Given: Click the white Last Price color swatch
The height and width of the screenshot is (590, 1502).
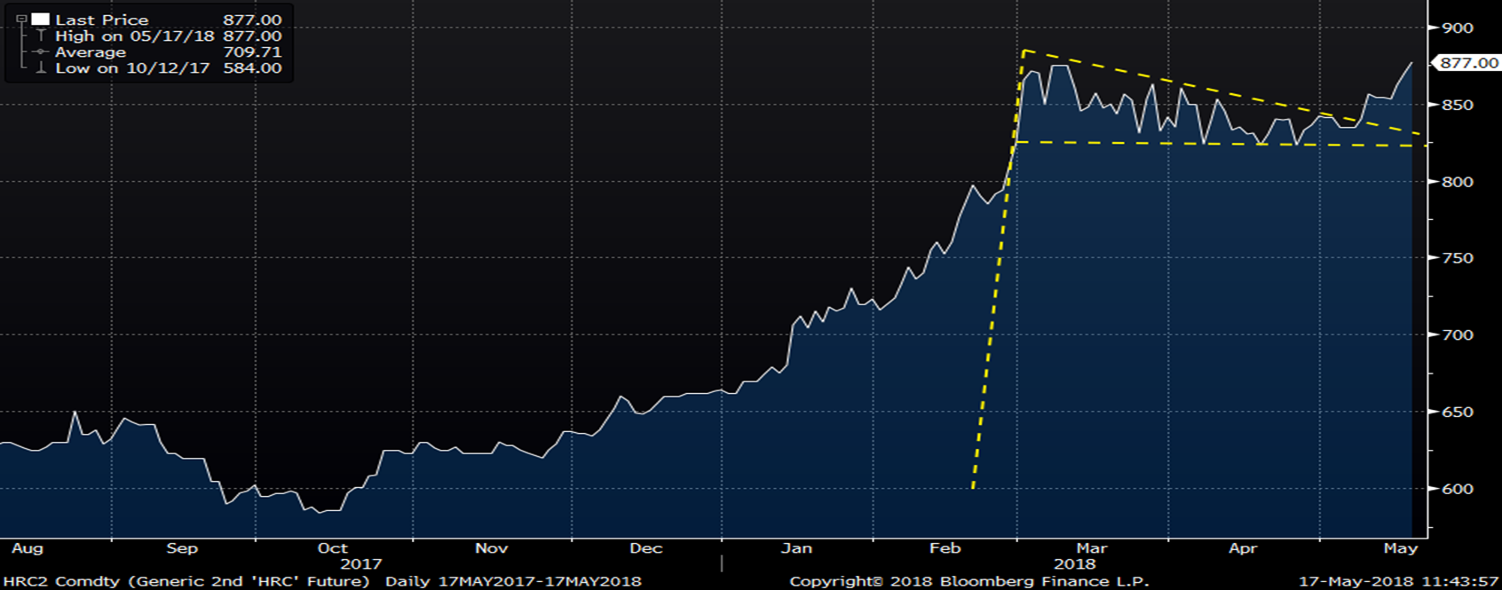Looking at the screenshot, I should pyautogui.click(x=41, y=20).
